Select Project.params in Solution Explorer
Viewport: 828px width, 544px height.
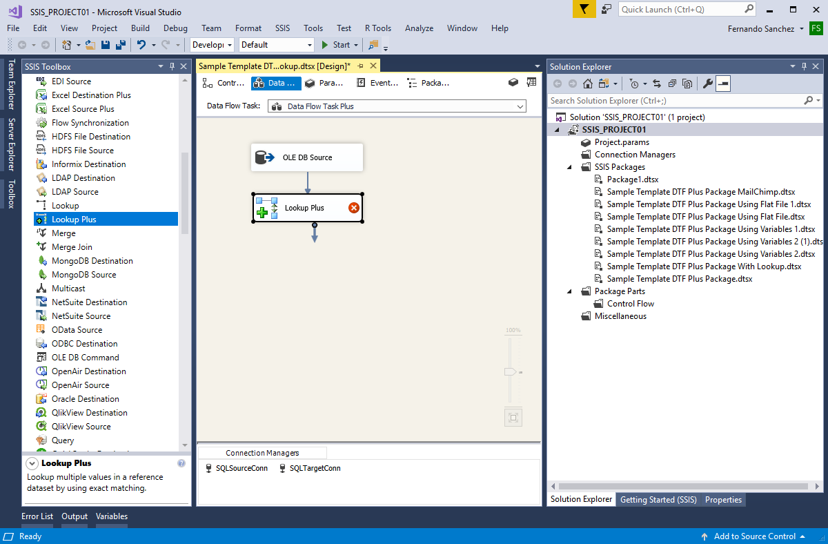(622, 142)
